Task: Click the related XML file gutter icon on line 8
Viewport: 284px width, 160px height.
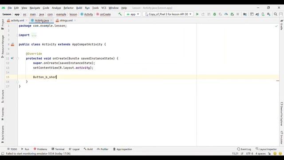Action: 12,44
